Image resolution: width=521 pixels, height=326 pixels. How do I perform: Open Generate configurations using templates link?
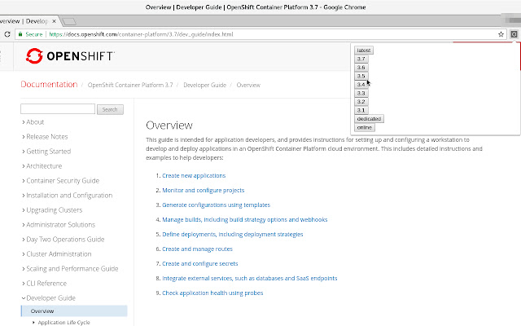click(x=216, y=205)
